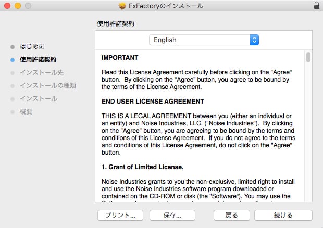
Task: Click the red close window button
Action: pyautogui.click(x=7, y=6)
